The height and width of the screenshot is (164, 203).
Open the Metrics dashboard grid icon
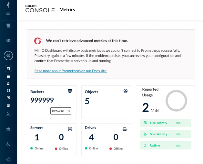[8, 69]
